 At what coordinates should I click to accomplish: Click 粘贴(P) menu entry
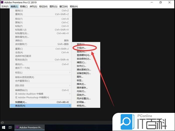(x=41, y=26)
